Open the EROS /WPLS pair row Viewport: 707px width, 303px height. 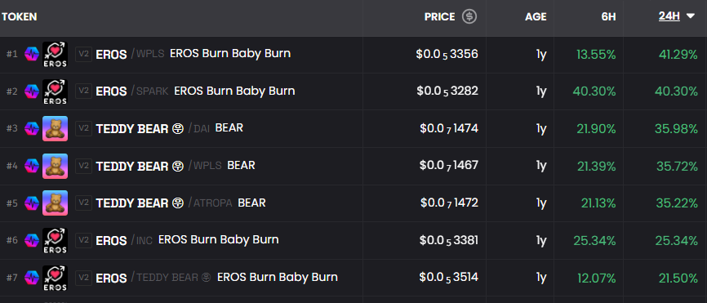(353, 55)
